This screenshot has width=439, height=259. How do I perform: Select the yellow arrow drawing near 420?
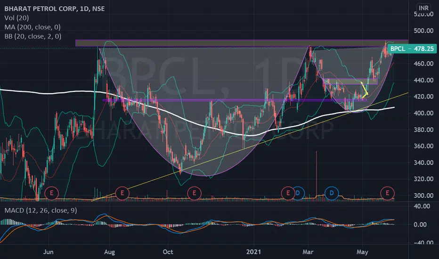pos(365,89)
